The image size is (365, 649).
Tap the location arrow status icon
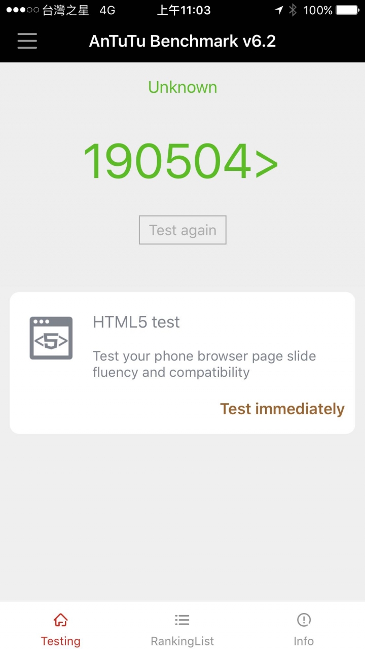pos(279,10)
